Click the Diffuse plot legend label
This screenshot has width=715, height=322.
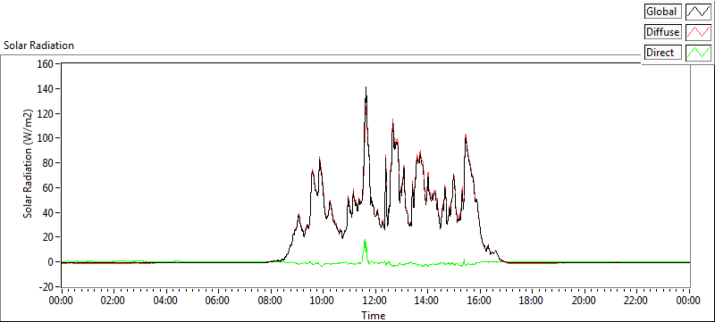(x=663, y=32)
